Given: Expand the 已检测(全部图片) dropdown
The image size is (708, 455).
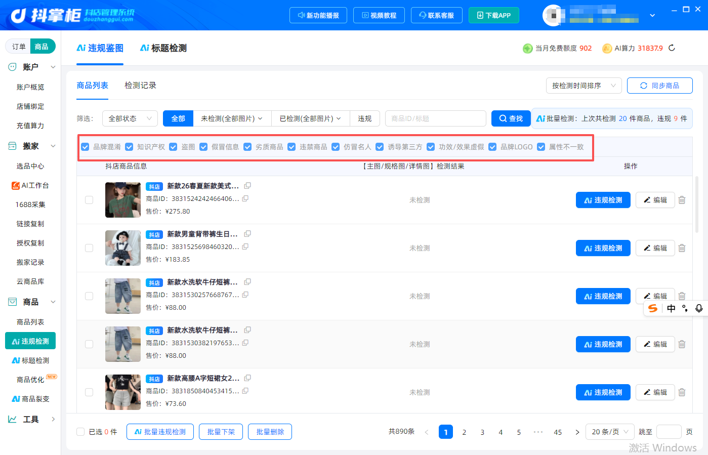Looking at the screenshot, I should (311, 118).
